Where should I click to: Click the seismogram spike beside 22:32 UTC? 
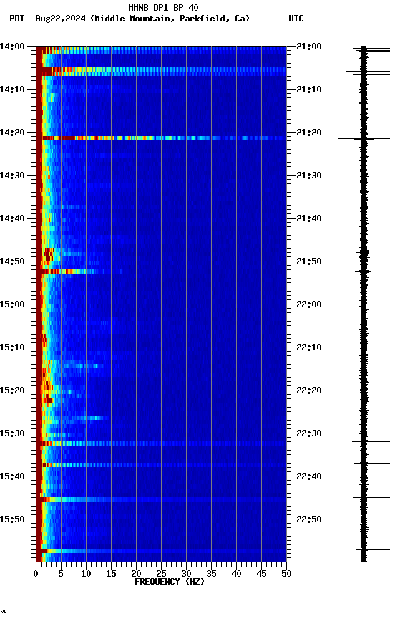coord(371,441)
